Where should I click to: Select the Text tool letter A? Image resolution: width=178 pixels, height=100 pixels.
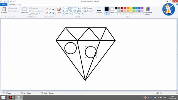pos(53,9)
